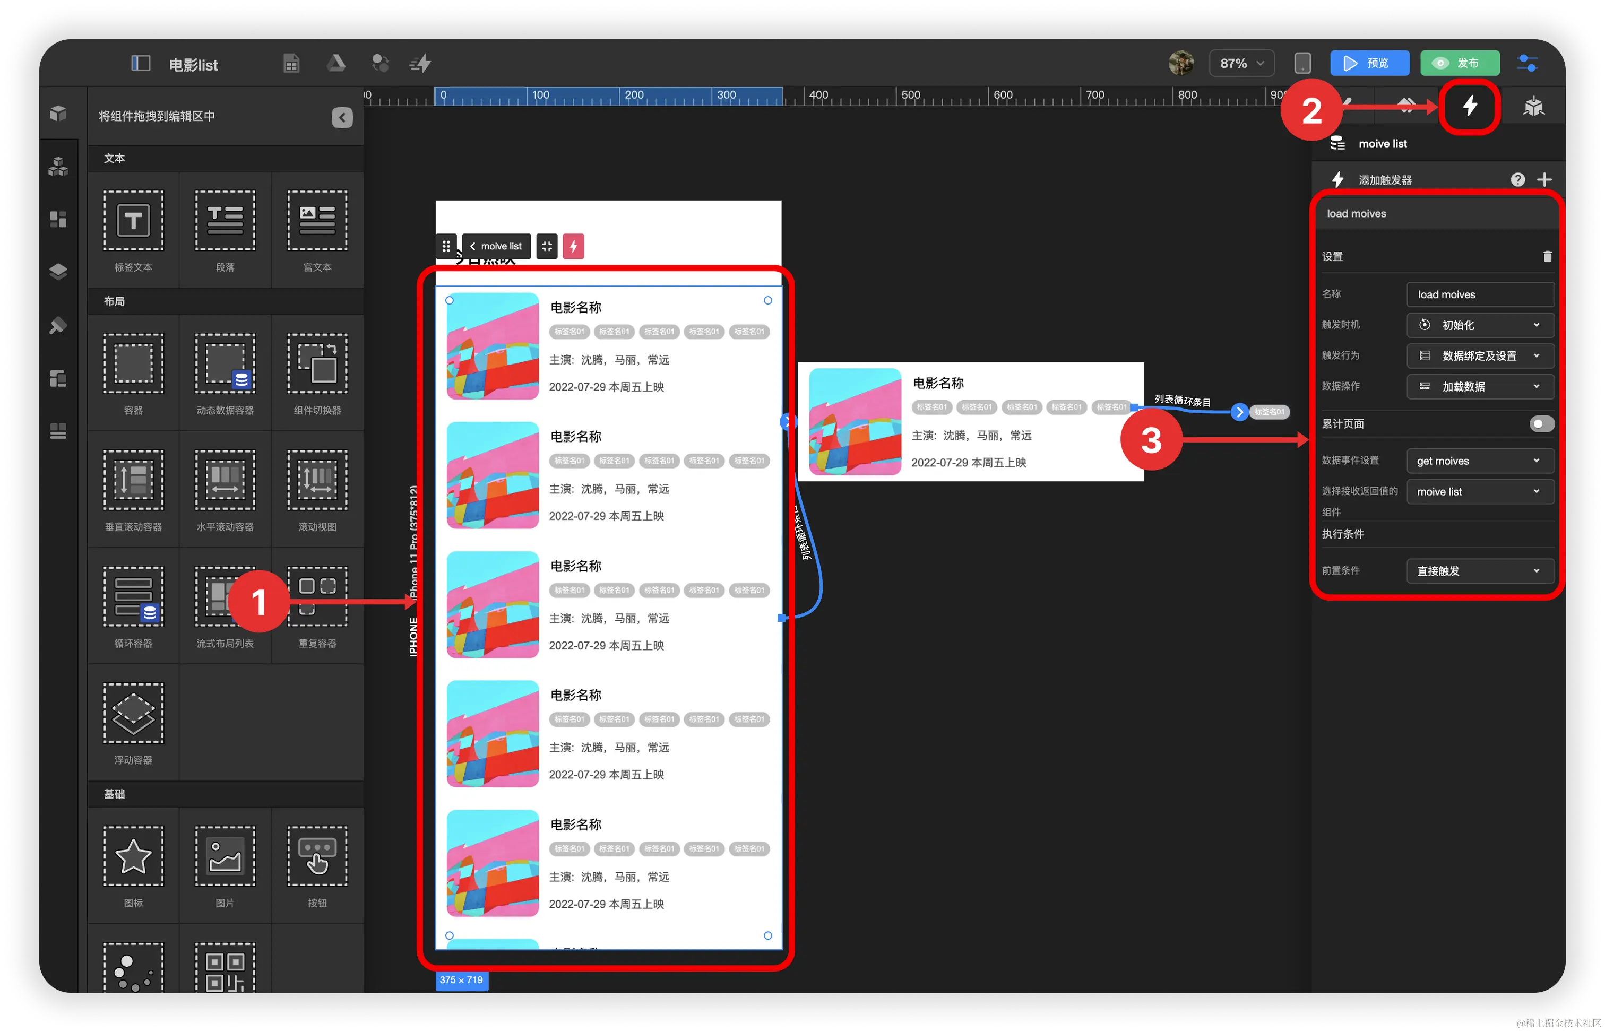Click the red lightning badge above moive list
1605x1032 pixels.
tap(573, 246)
